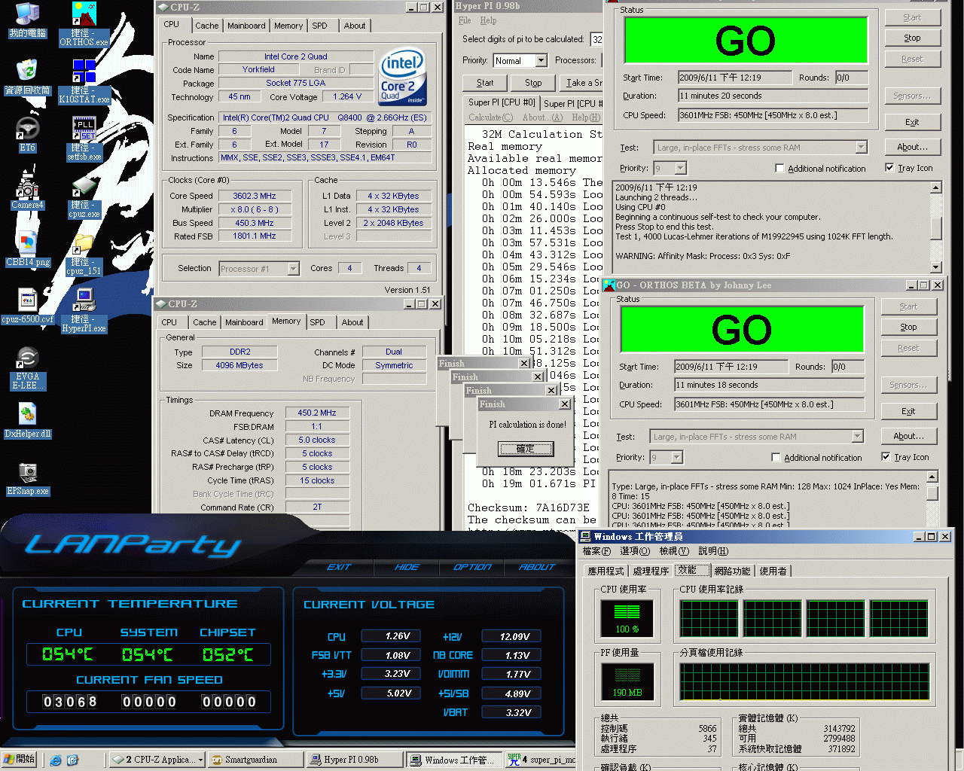Click the 開始 Start button on taskbar
The height and width of the screenshot is (771, 964).
tap(19, 760)
